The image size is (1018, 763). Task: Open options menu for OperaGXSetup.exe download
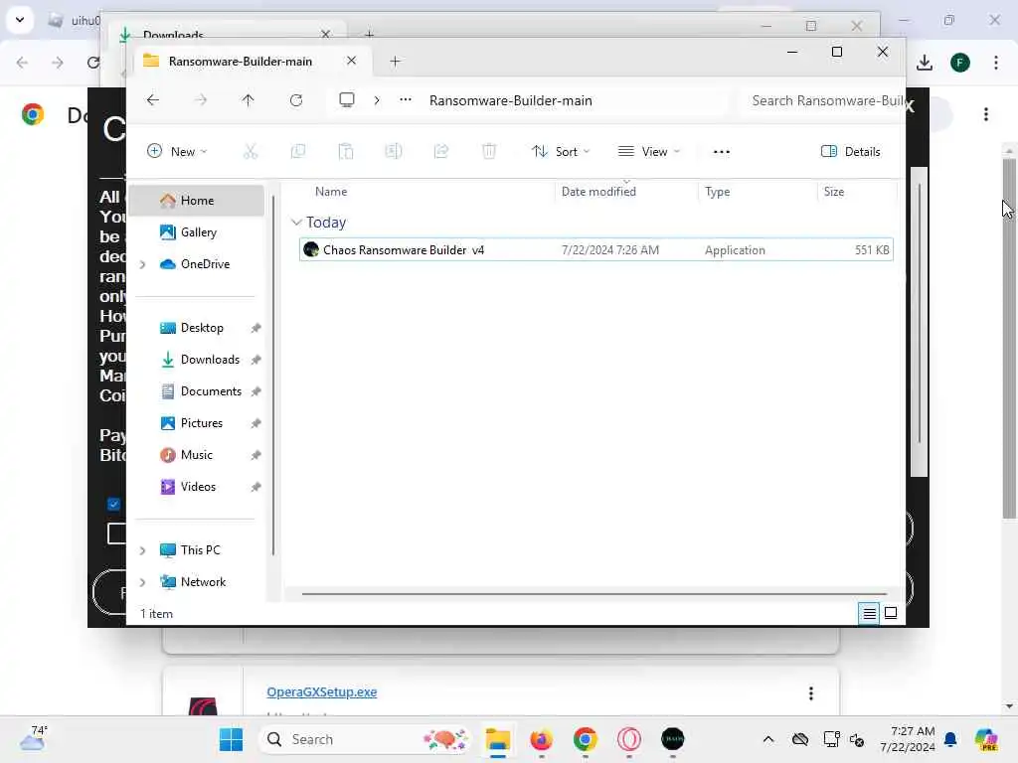811,693
